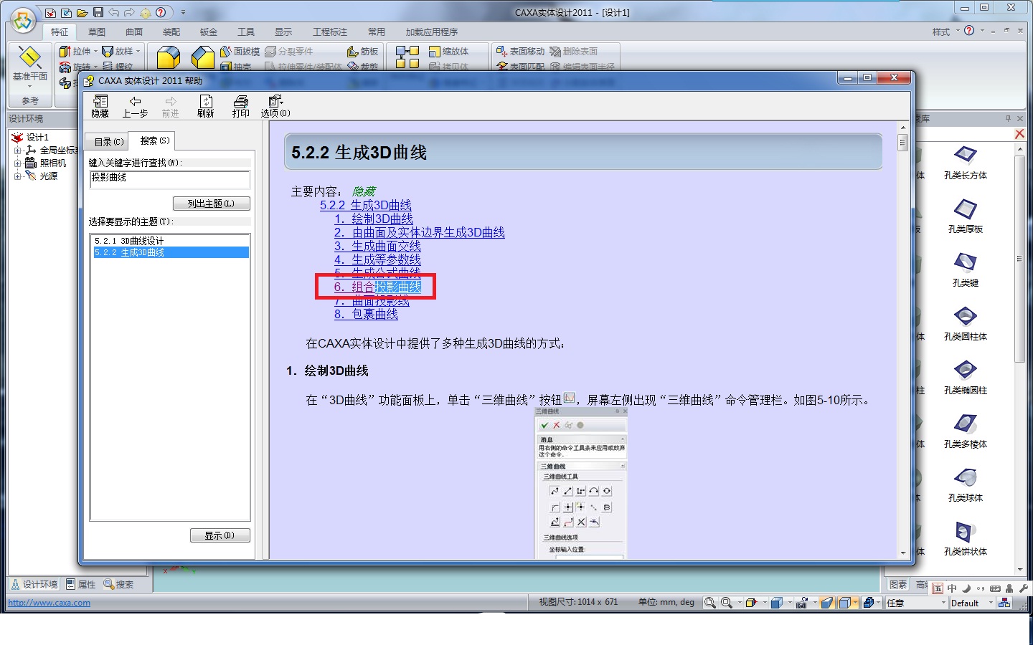Select the 拉伸 extrude tool
The height and width of the screenshot is (645, 1033).
click(x=76, y=52)
